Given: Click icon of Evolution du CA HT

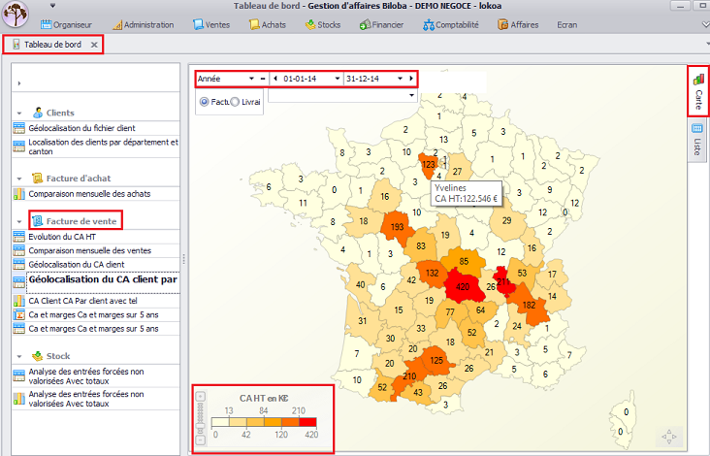Looking at the screenshot, I should coord(19,237).
